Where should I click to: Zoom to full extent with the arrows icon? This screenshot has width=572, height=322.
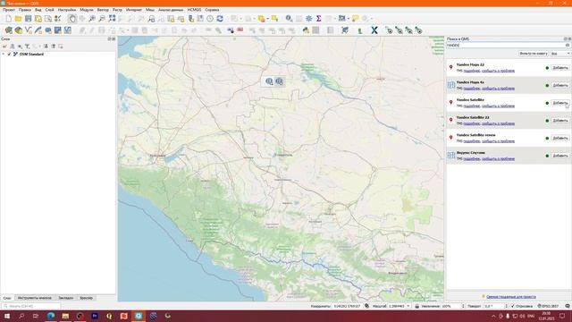pyautogui.click(x=112, y=19)
